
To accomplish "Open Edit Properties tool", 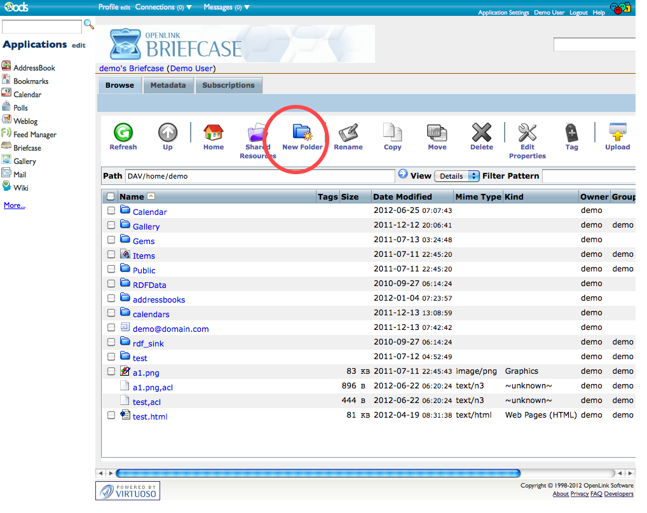I will pos(527,133).
